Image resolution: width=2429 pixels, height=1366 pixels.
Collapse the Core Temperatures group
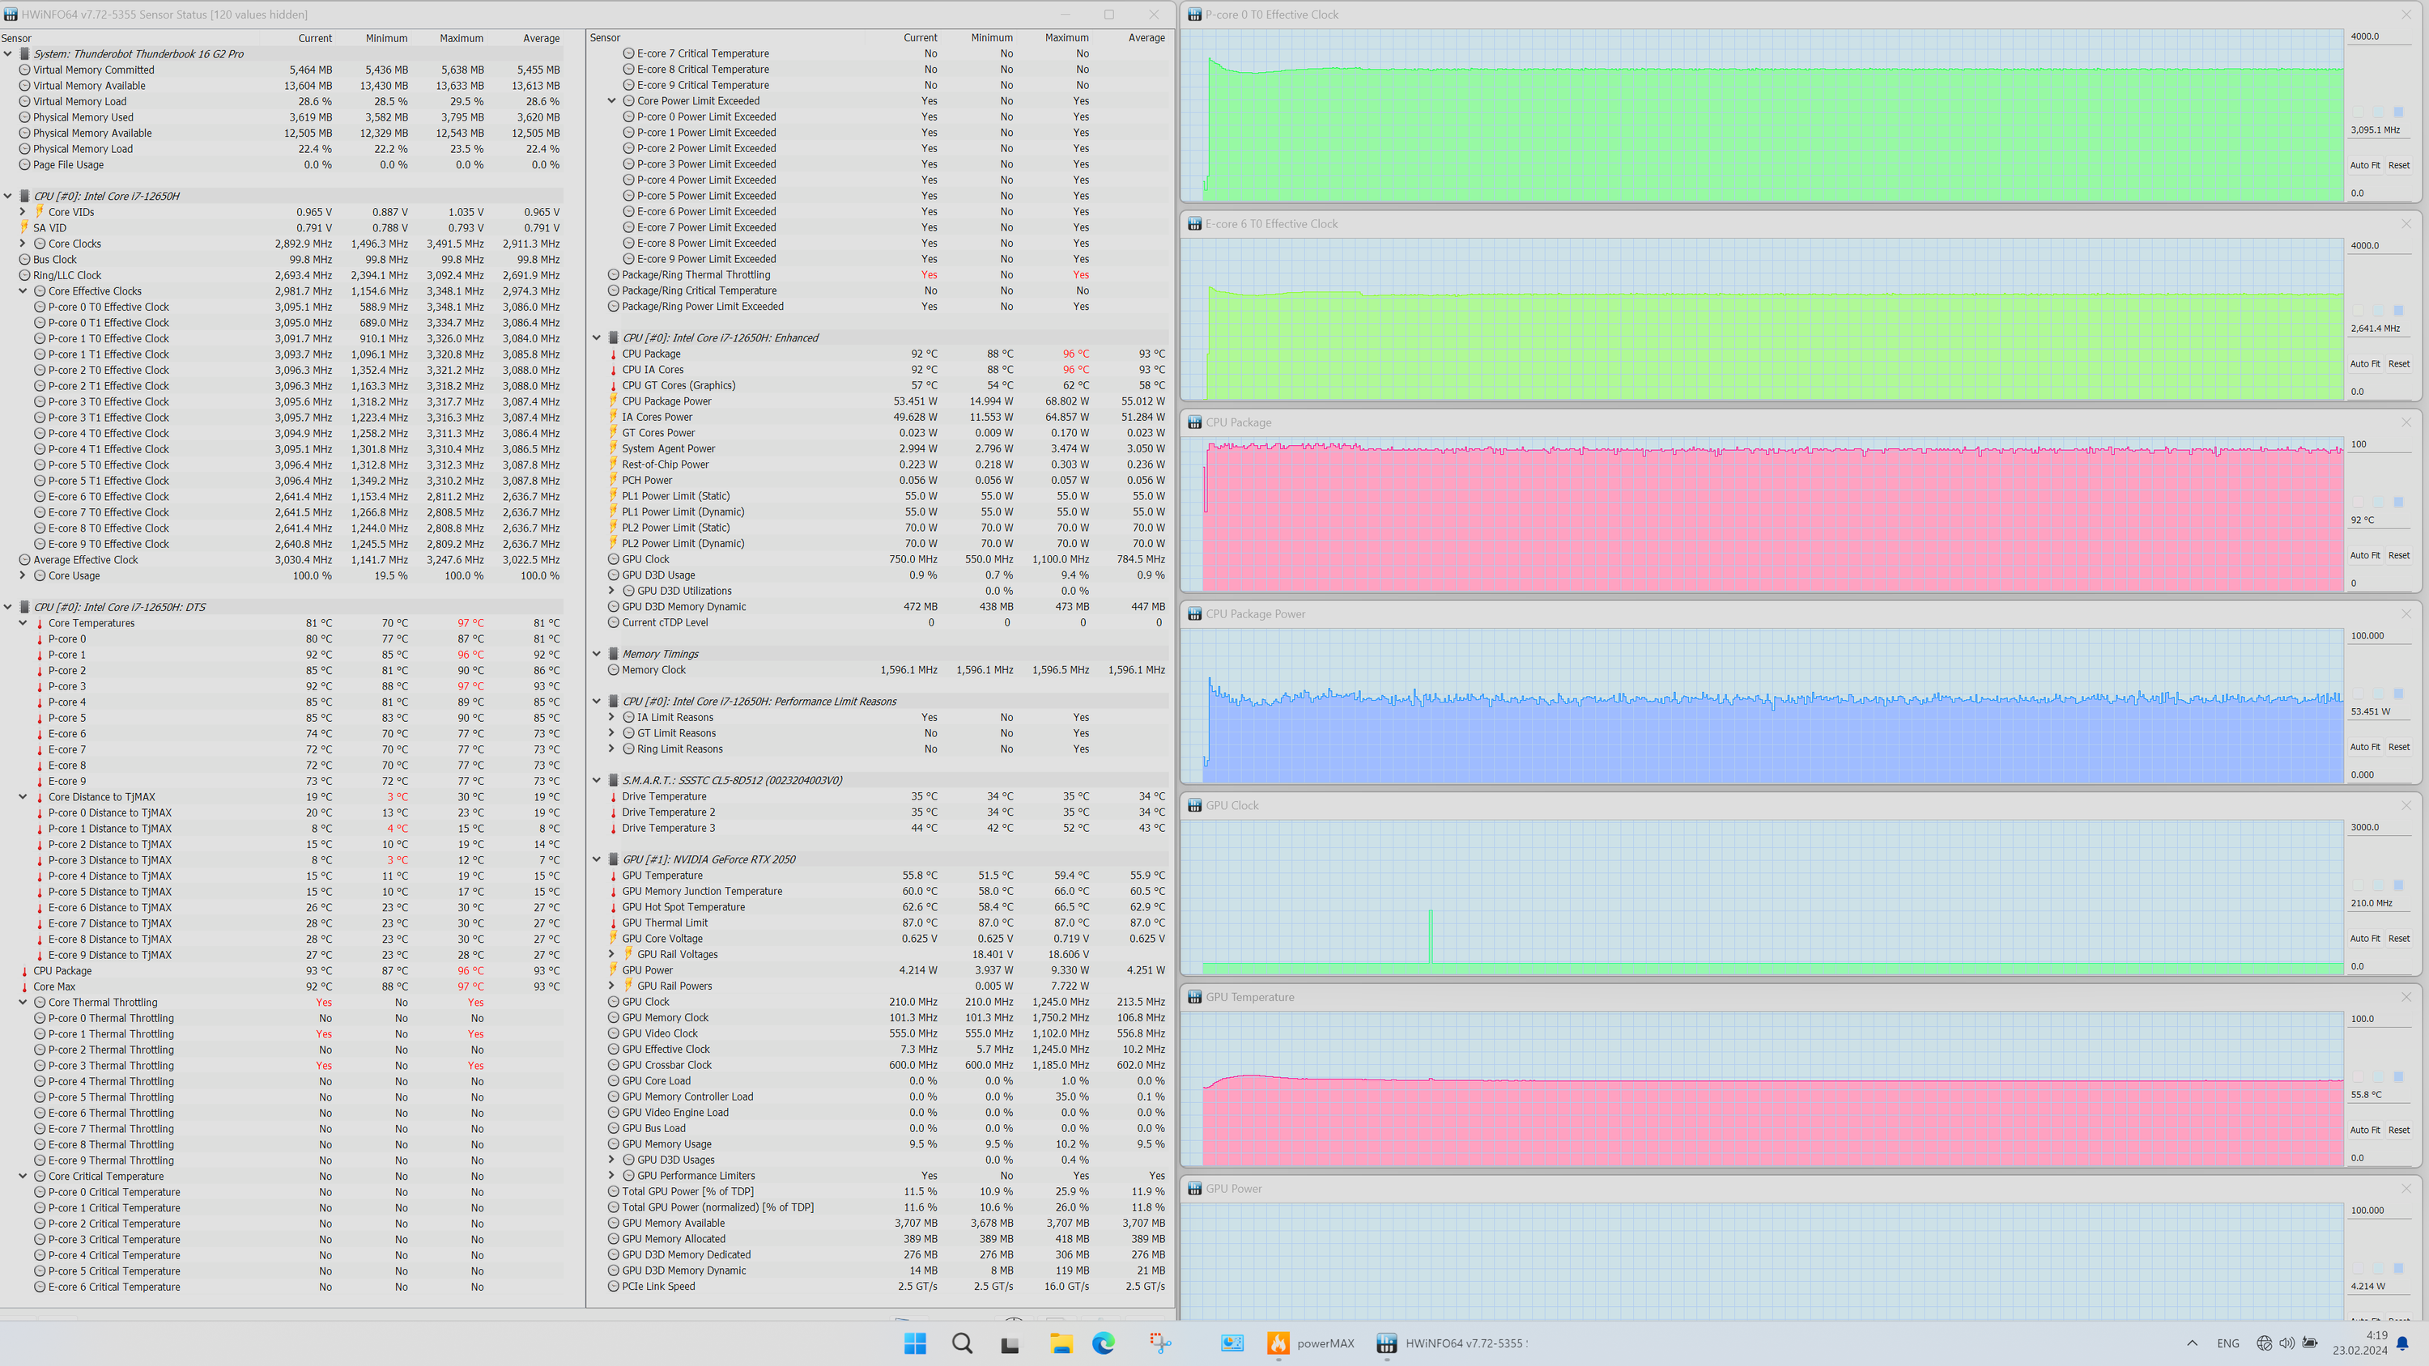(x=23, y=623)
